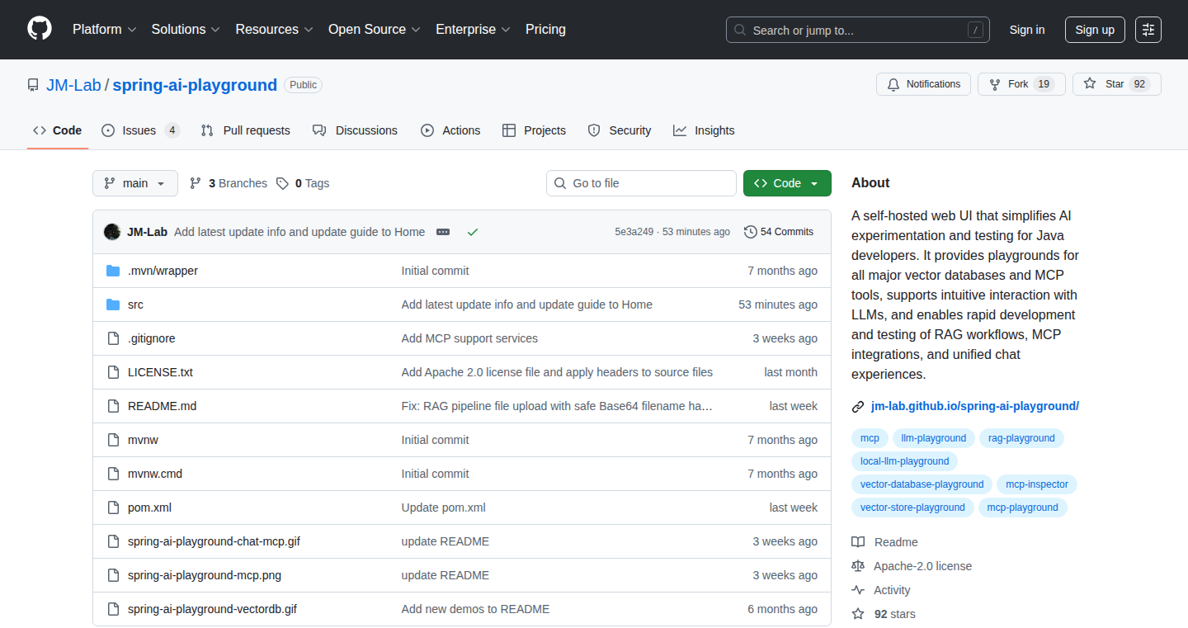Open the Security tab
The image size is (1188, 628).
[620, 130]
